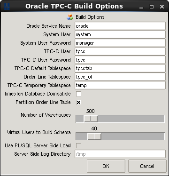The image size is (169, 176).
Task: Click the "Partition Order Line Table :" label
Action: [45, 102]
